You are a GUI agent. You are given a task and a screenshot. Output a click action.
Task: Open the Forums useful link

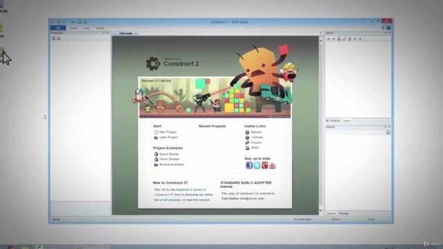click(x=256, y=143)
